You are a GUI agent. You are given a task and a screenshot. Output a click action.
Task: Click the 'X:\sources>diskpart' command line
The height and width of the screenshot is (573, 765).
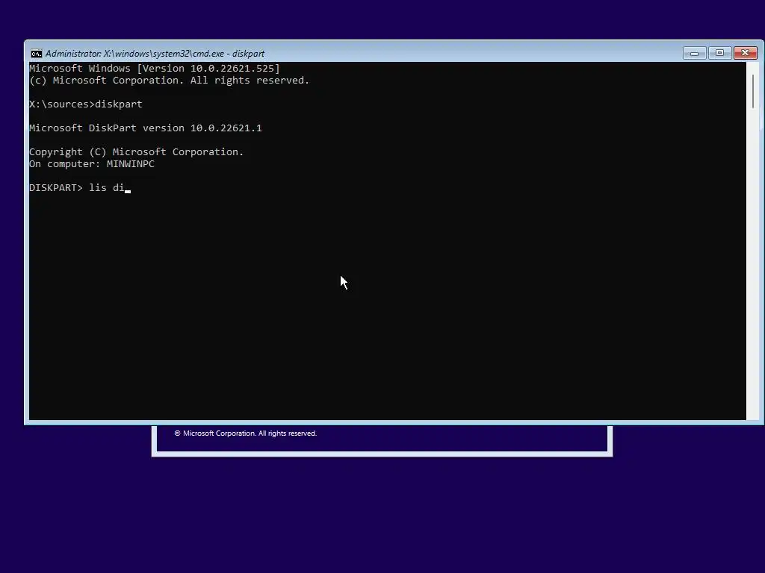86,104
